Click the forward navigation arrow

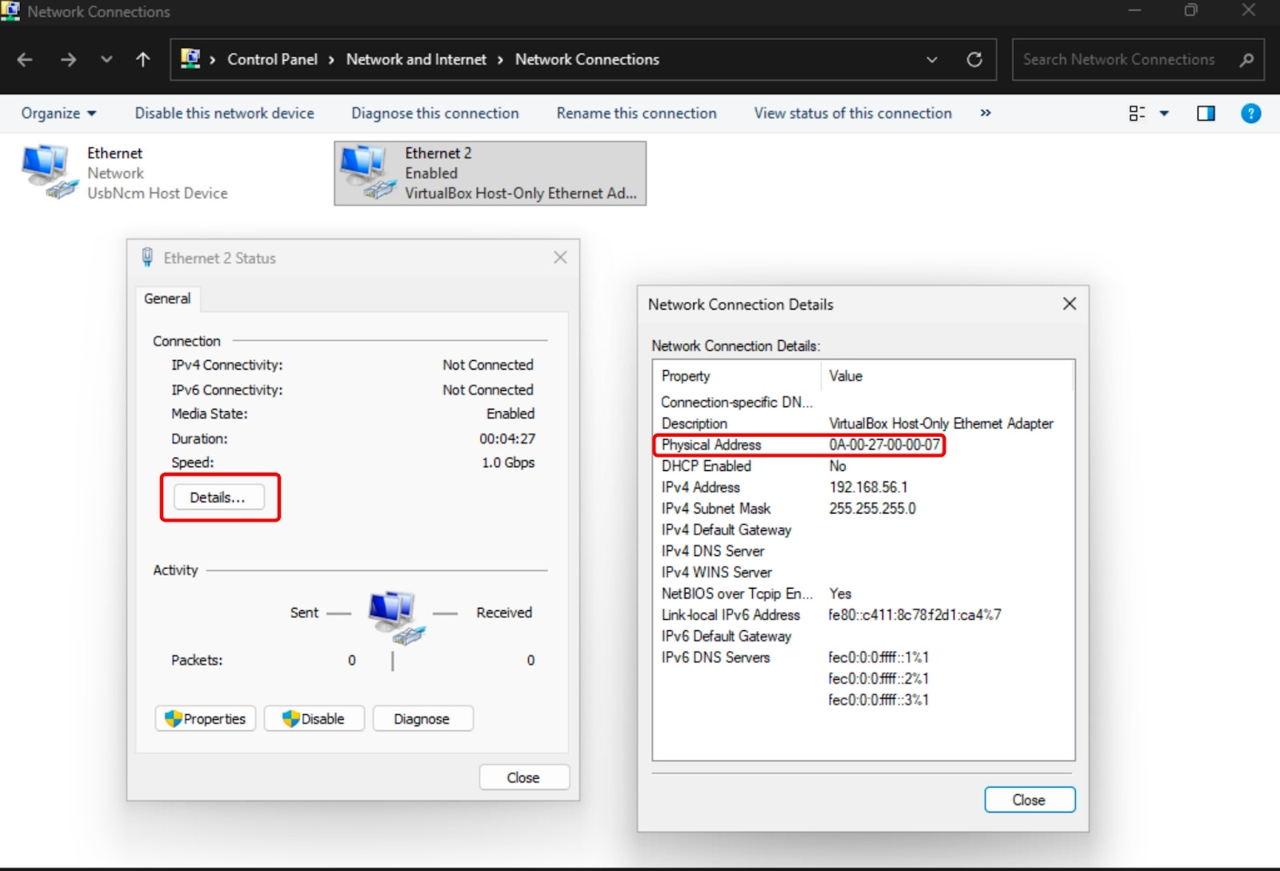[x=68, y=59]
